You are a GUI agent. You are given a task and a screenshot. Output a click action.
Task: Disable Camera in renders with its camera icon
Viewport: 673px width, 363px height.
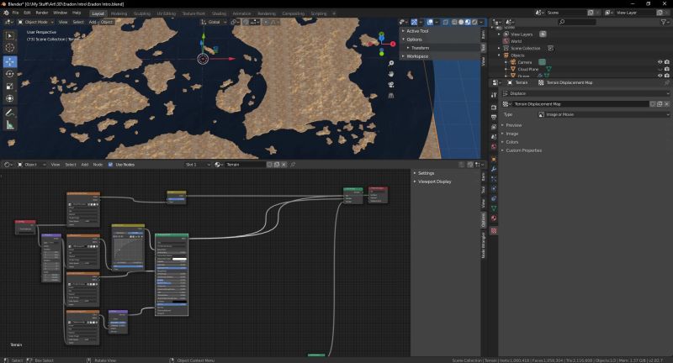click(x=667, y=62)
